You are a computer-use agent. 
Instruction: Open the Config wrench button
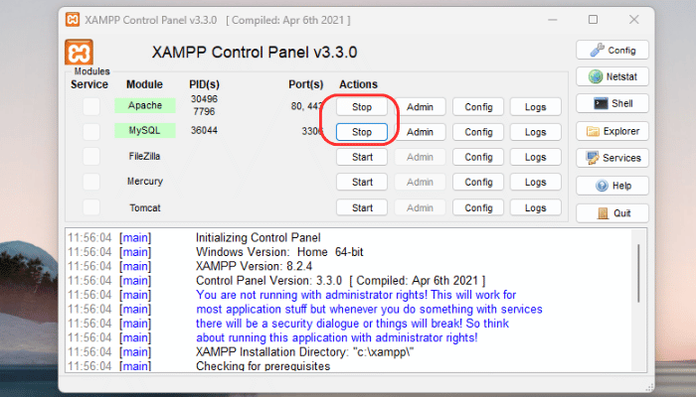(612, 50)
